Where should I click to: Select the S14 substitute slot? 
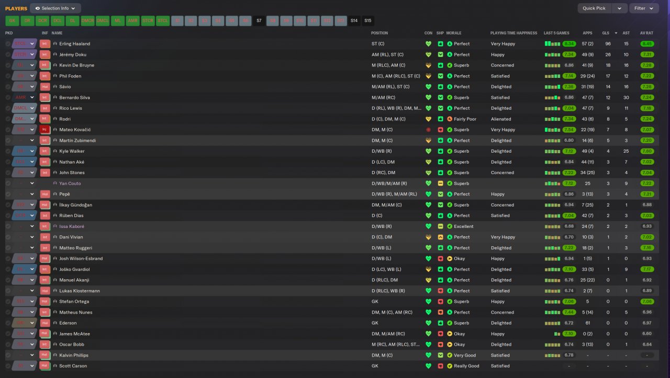click(354, 21)
